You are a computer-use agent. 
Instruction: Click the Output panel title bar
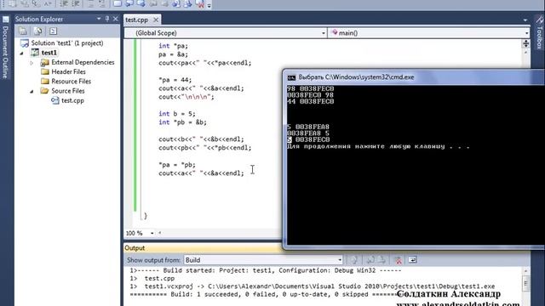[204, 248]
